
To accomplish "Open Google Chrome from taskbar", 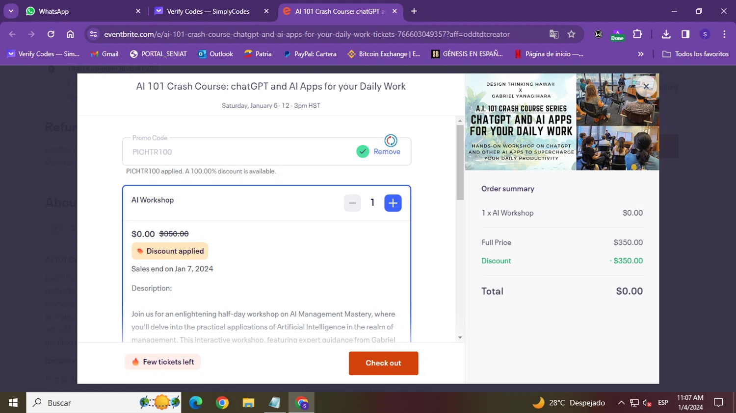I will pyautogui.click(x=222, y=403).
